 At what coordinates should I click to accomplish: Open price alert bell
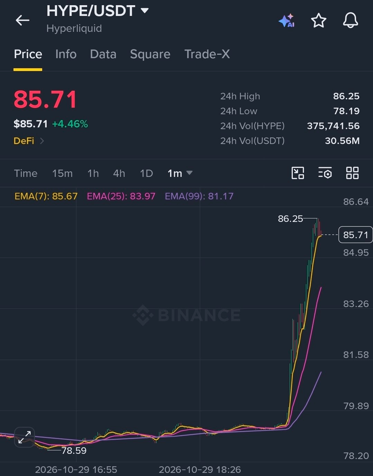click(350, 20)
